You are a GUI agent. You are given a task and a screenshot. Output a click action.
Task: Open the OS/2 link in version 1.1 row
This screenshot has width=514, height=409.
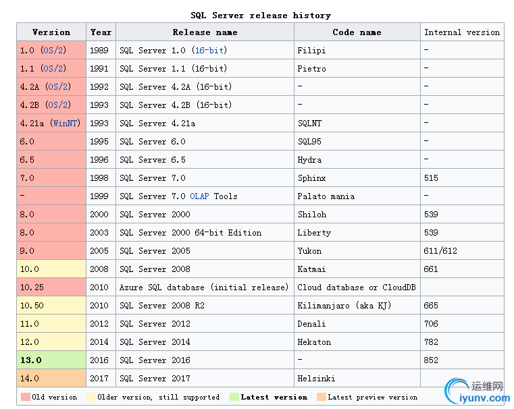53,68
